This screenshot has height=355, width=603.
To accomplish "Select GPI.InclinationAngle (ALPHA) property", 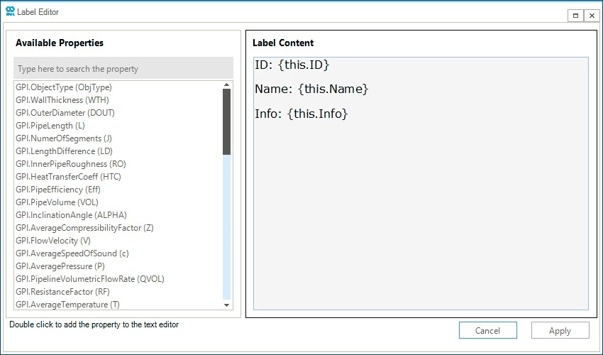I will tap(71, 215).
